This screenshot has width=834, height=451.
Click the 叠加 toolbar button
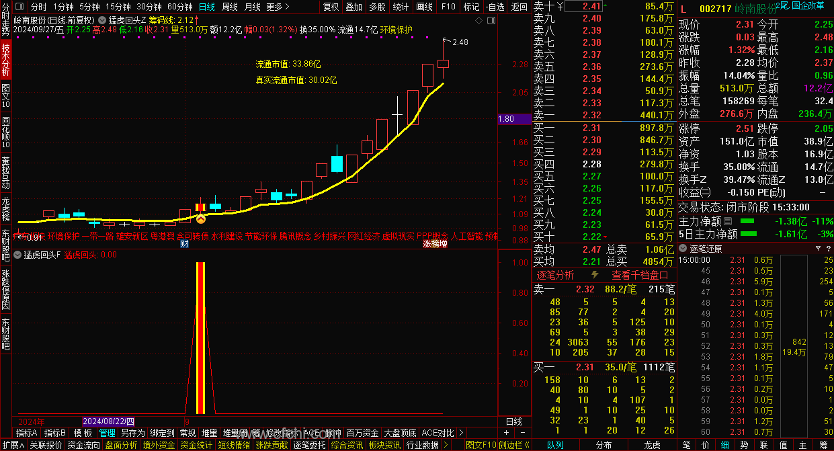coord(353,7)
